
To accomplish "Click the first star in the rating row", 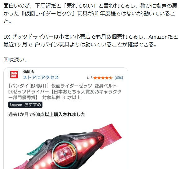I will coord(95,78).
